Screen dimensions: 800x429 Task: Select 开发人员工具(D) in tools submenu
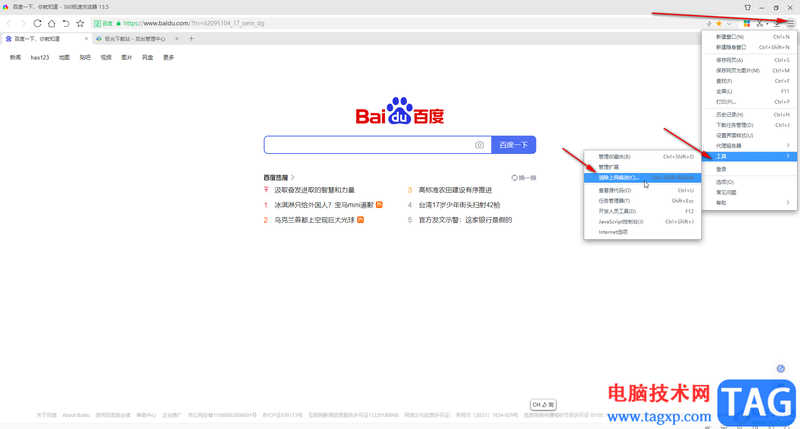[642, 211]
